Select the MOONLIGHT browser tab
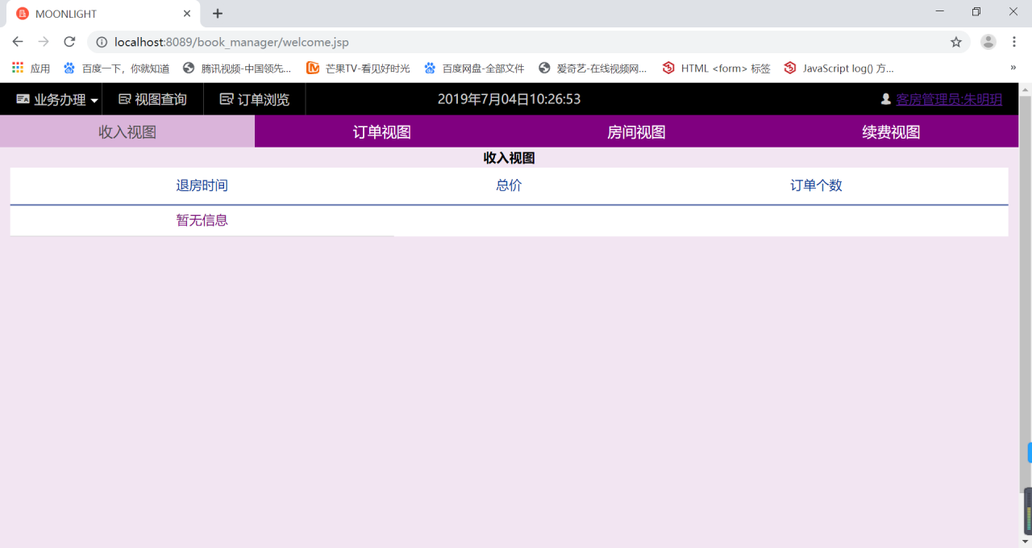 click(x=103, y=14)
